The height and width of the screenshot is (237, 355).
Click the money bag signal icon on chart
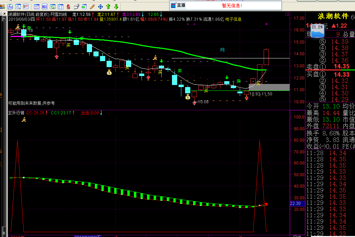109,72
